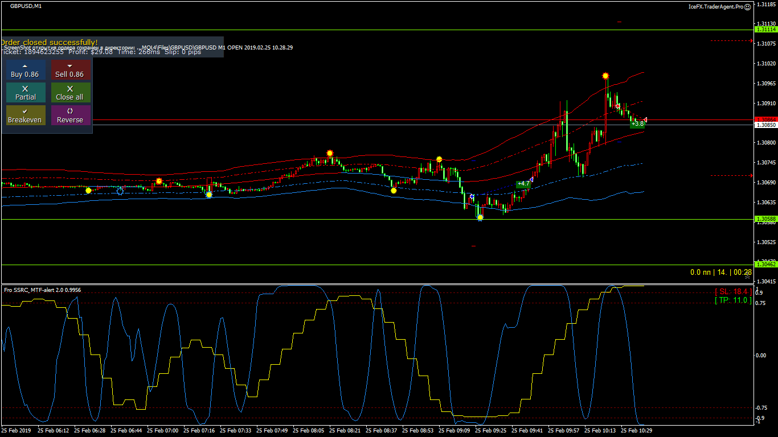The height and width of the screenshot is (437, 778).
Task: Click the red 1.30864 price label
Action: coord(765,119)
